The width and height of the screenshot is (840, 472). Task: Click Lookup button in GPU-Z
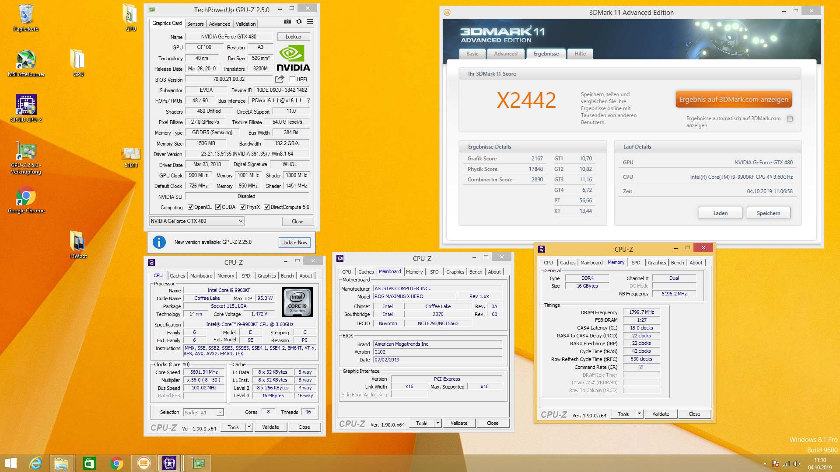[293, 37]
